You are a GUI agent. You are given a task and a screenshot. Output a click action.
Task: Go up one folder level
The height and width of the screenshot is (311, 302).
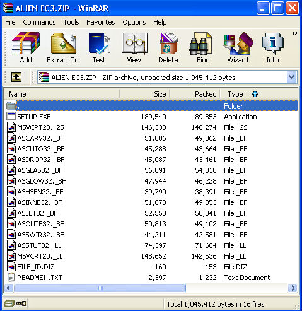click(16, 77)
